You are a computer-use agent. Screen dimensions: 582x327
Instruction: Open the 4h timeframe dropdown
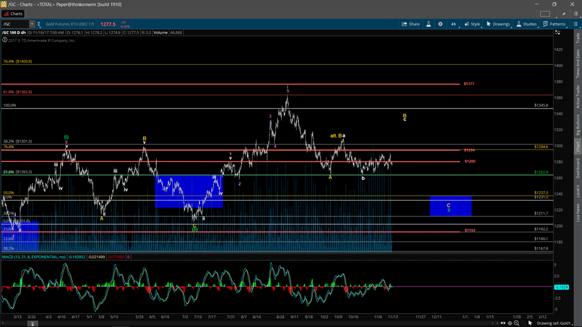point(454,24)
